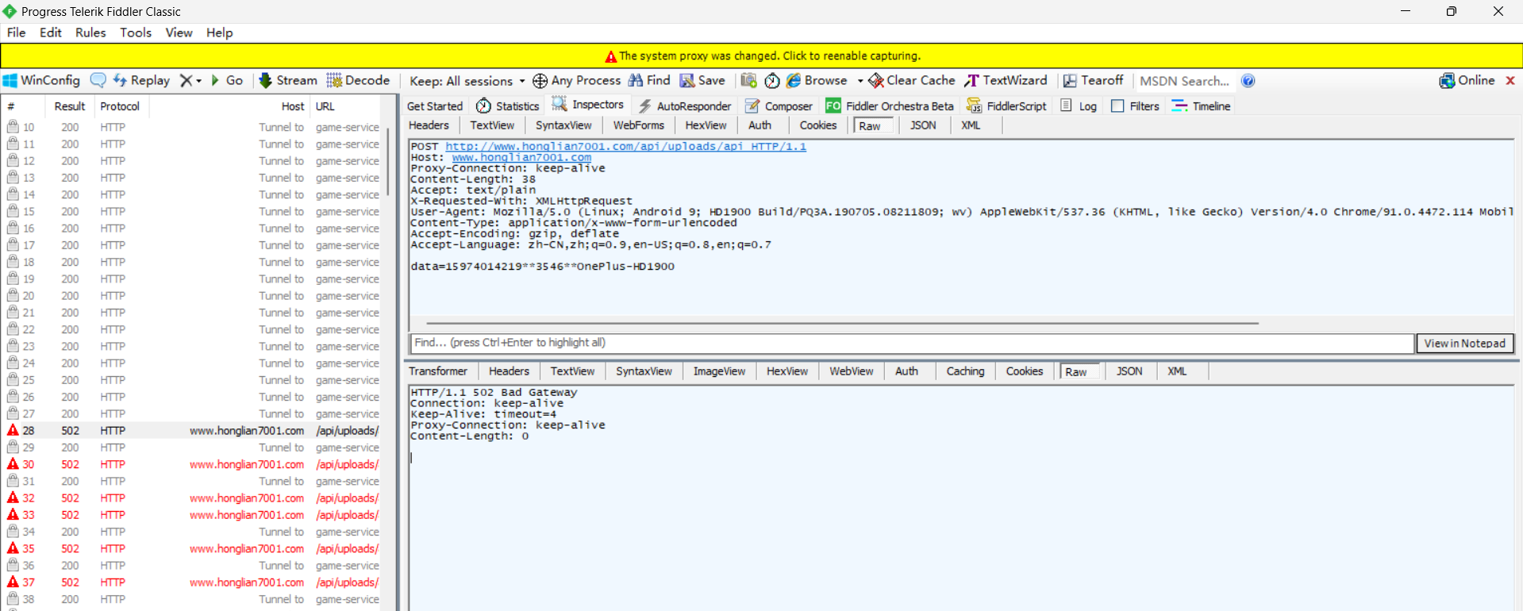Click the timer stopwatch icon
1523x611 pixels.
click(x=772, y=80)
